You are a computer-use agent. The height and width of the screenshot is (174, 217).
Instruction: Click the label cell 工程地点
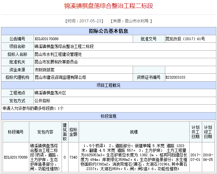pyautogui.click(x=17, y=93)
